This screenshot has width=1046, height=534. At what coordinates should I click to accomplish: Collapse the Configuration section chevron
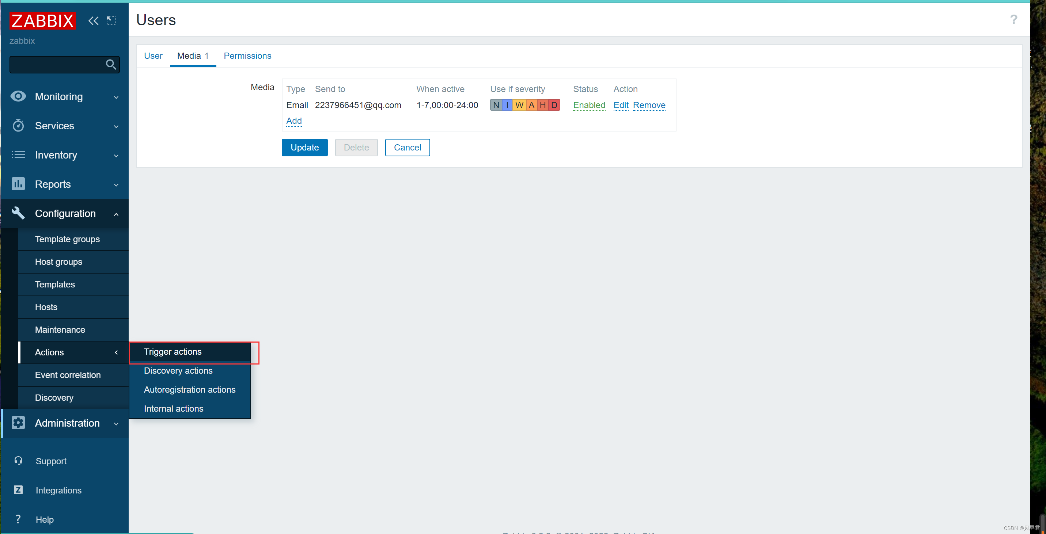click(116, 214)
